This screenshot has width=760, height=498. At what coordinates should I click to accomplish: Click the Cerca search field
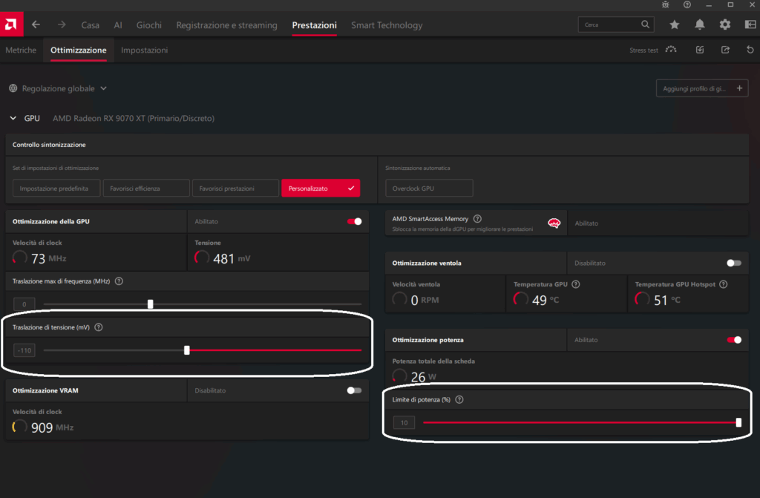[x=615, y=24]
